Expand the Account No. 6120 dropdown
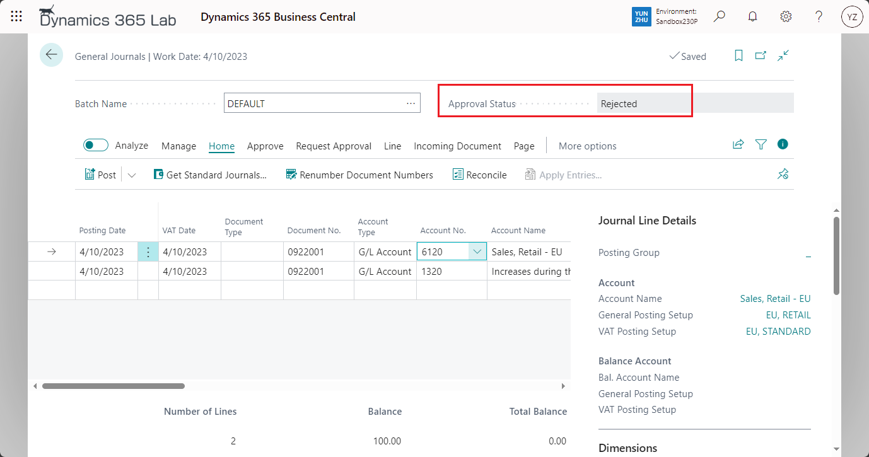Viewport: 869px width, 457px height. pyautogui.click(x=477, y=251)
